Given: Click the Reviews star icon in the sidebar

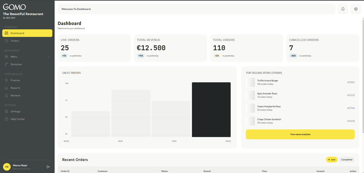Looking at the screenshot, I should coord(7,96).
